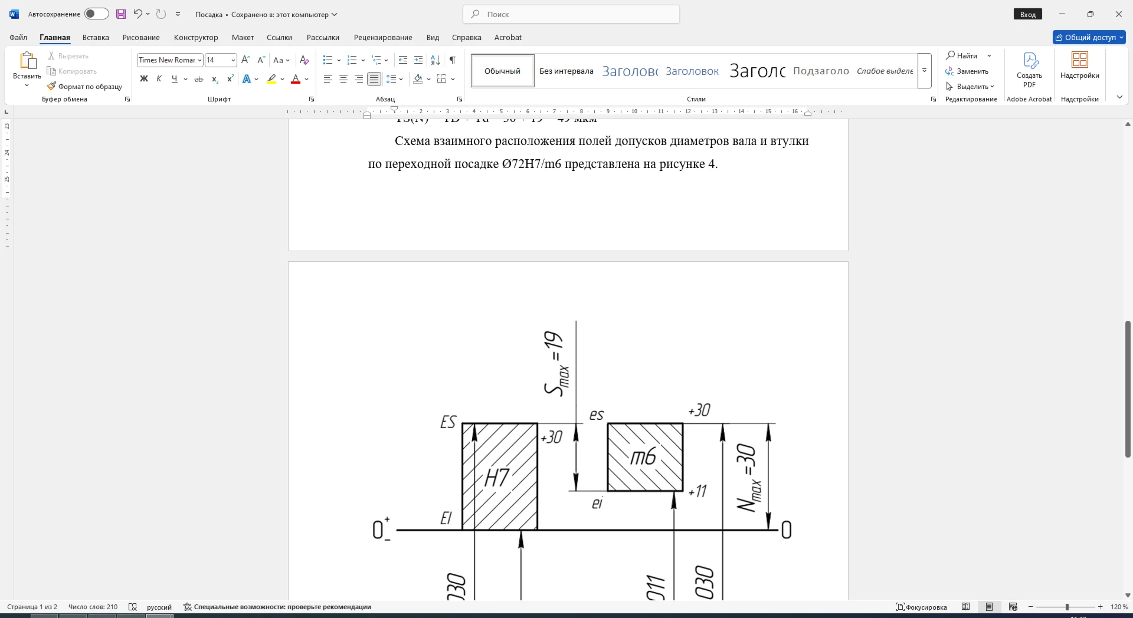Click numbered list icon
1133x618 pixels.
tap(352, 60)
